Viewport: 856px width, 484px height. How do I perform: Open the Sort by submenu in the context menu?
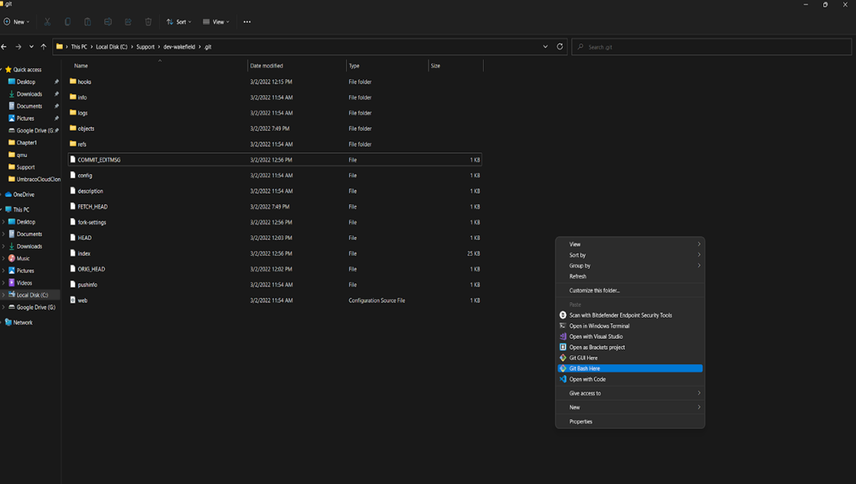(577, 255)
